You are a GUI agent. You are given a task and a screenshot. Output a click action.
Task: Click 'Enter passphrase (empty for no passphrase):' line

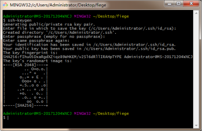pos(54,37)
